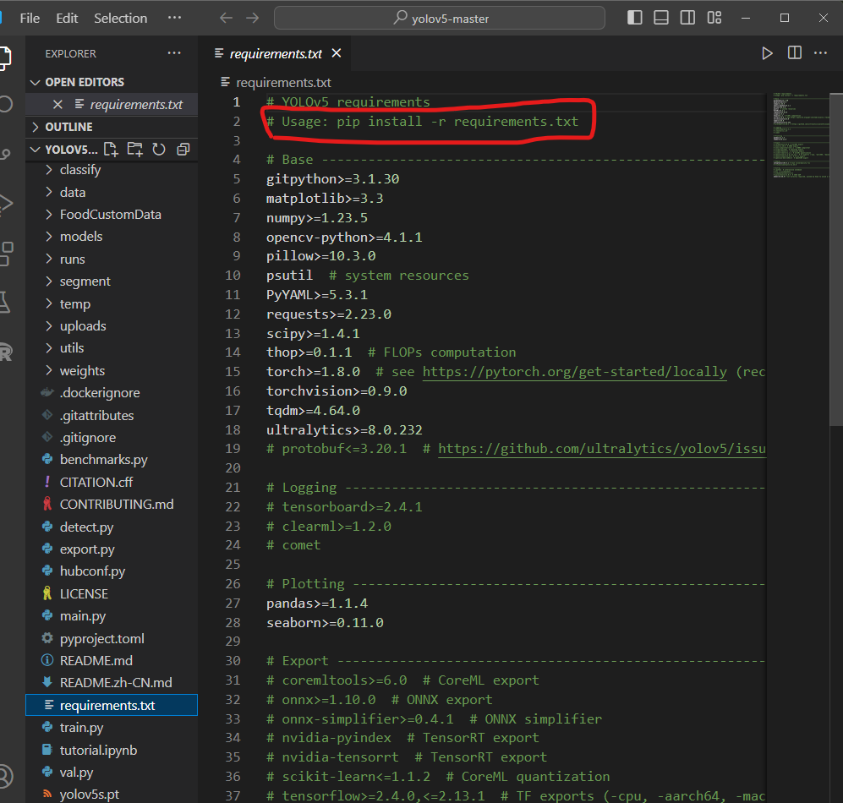The width and height of the screenshot is (843, 803).
Task: Click the New File icon in explorer header
Action: 111,149
